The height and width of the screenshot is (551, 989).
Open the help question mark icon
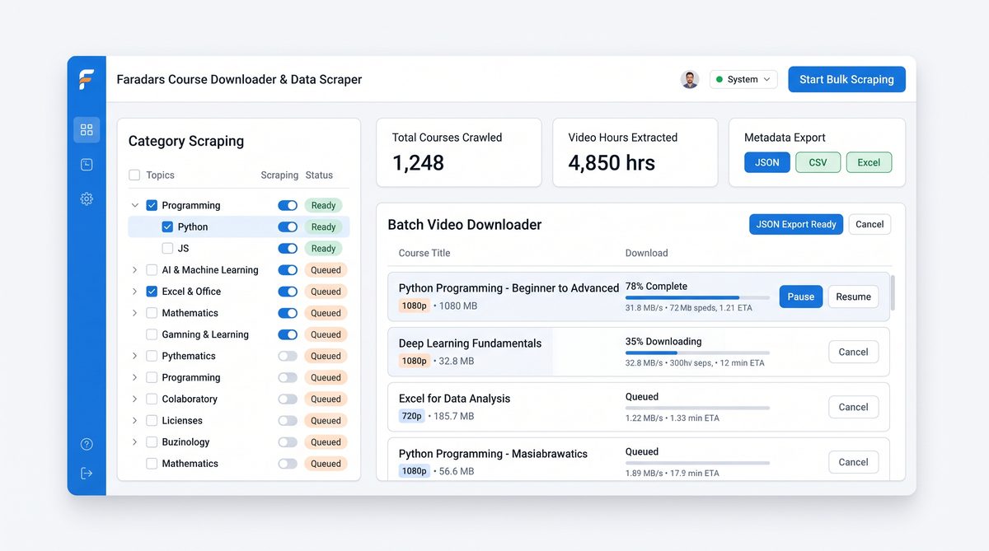[x=87, y=444]
